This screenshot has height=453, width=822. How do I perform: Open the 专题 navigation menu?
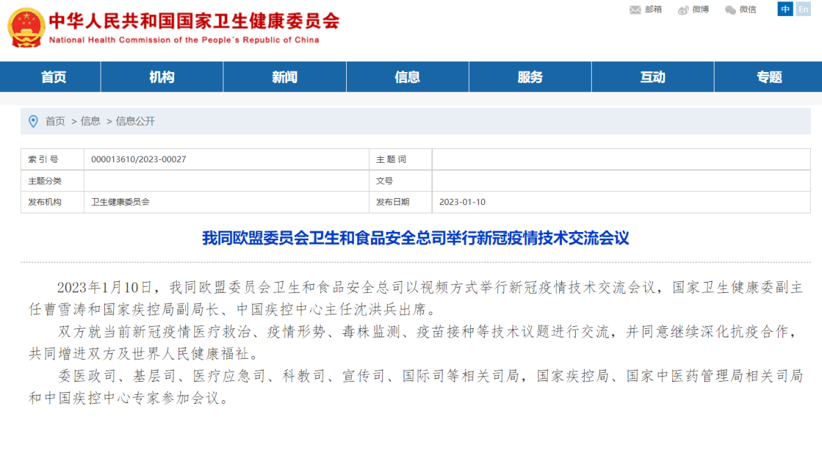(x=769, y=77)
